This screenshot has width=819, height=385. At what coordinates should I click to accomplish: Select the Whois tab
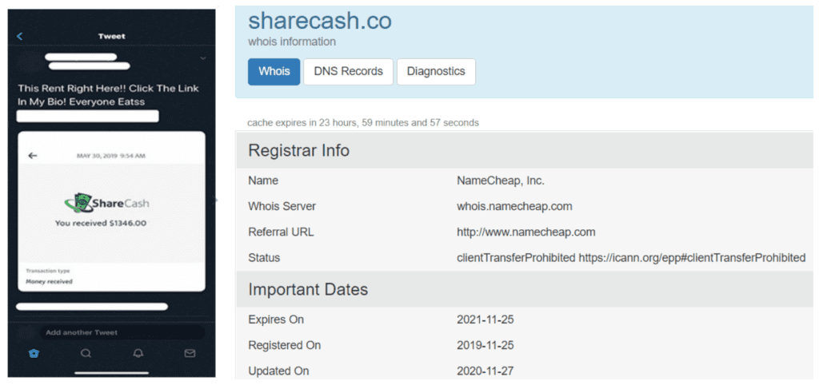(x=274, y=71)
